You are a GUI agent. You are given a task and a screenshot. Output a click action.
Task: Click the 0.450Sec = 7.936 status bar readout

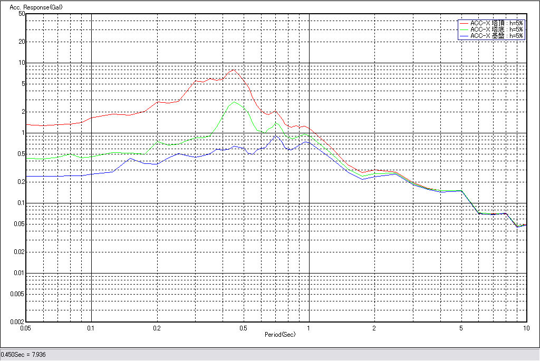coord(24,355)
